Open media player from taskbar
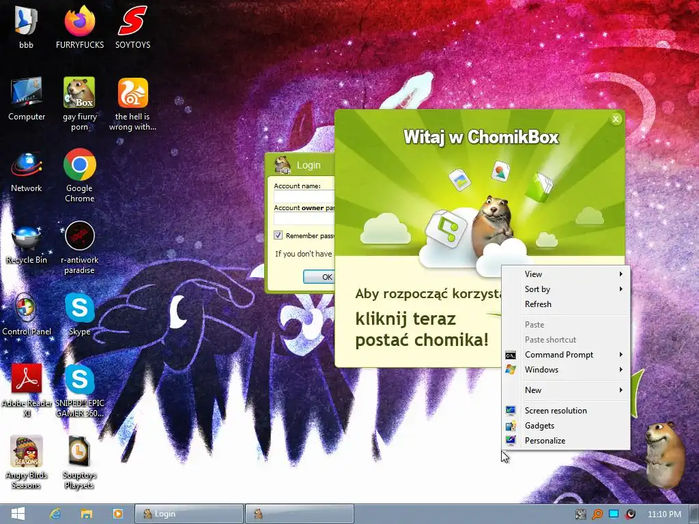Screen dimensions: 699x524 117,514
